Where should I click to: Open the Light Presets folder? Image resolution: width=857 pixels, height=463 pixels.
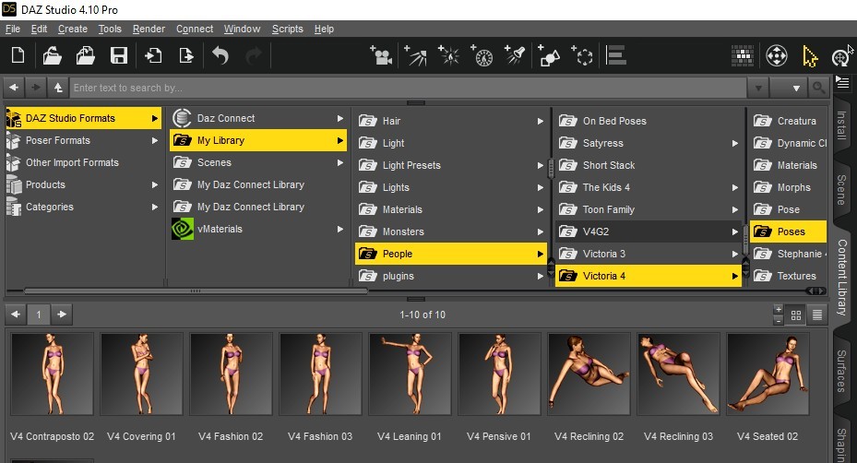(x=451, y=165)
